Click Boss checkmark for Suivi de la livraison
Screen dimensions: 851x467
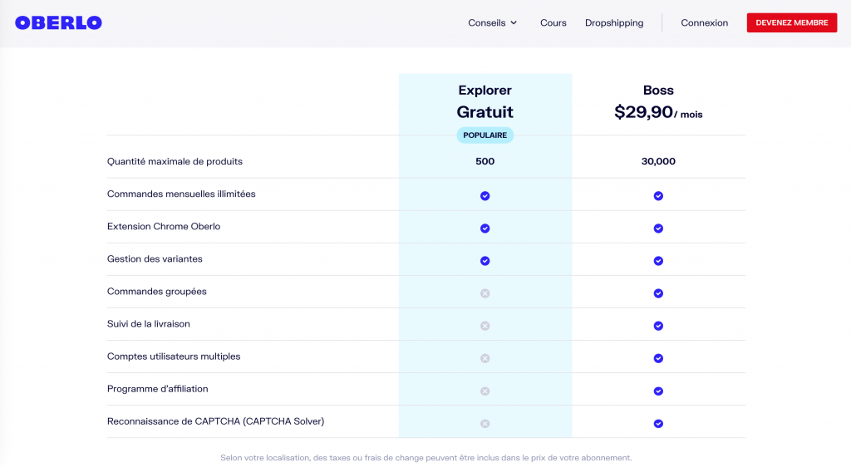[x=658, y=326]
